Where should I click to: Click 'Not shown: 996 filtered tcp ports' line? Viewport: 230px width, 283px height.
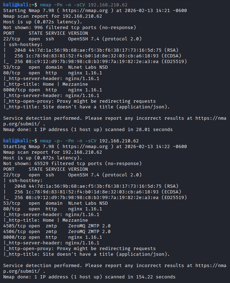[x=70, y=28]
